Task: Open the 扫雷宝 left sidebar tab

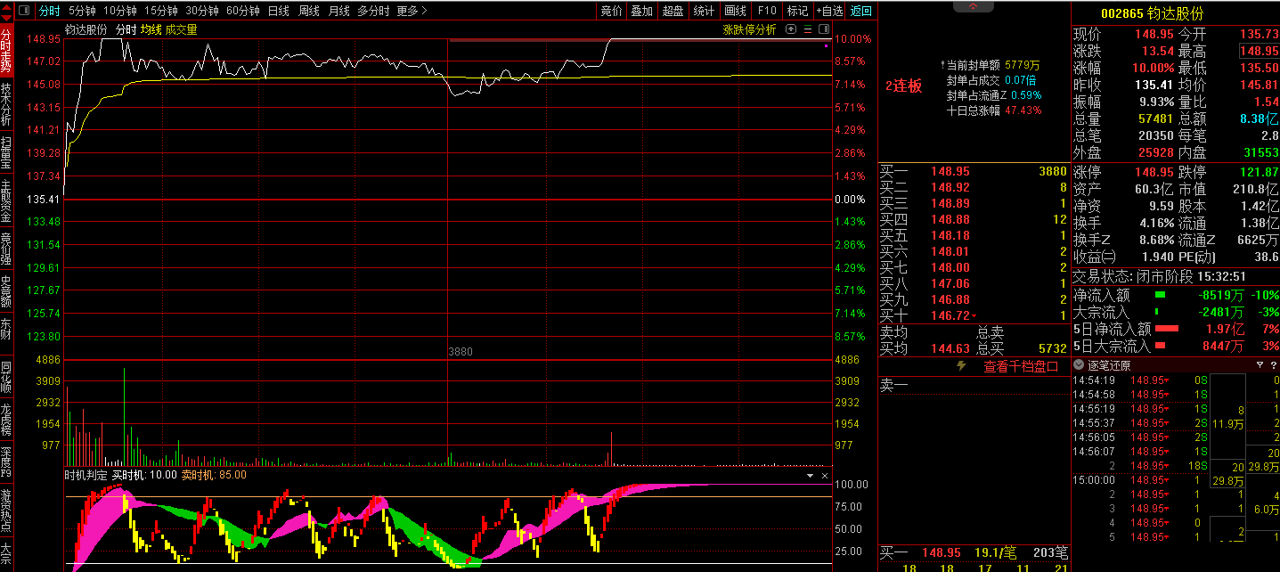Action: point(6,151)
